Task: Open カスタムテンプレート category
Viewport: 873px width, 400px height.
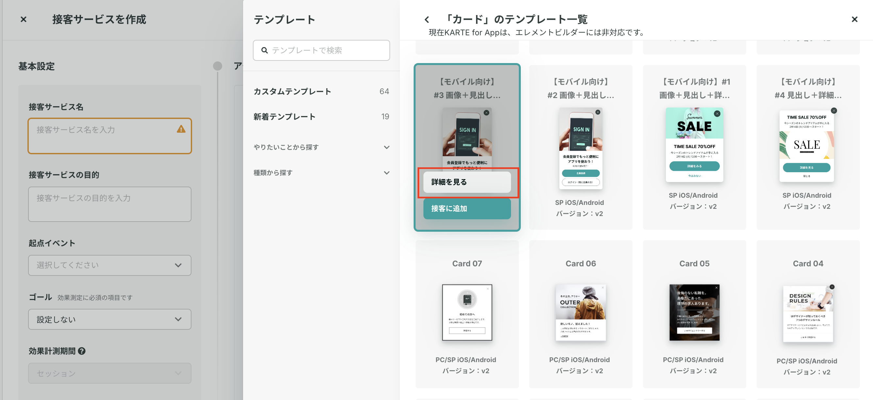Action: pos(292,92)
